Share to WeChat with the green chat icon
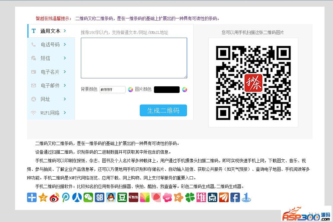Image resolution: width=333 pixels, height=222 pixels. pyautogui.click(x=88, y=197)
